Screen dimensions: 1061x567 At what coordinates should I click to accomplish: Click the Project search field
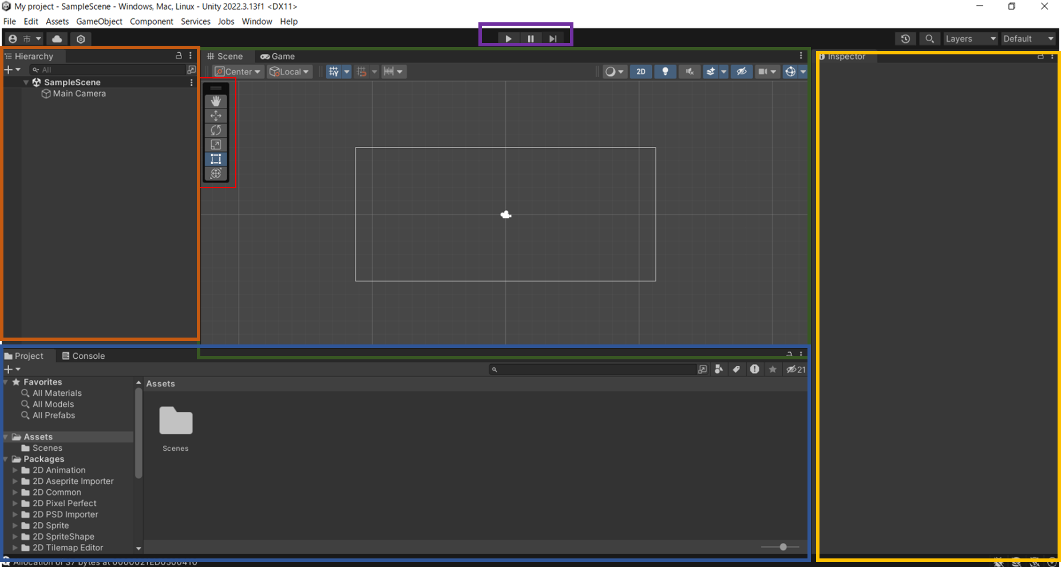[x=592, y=370]
